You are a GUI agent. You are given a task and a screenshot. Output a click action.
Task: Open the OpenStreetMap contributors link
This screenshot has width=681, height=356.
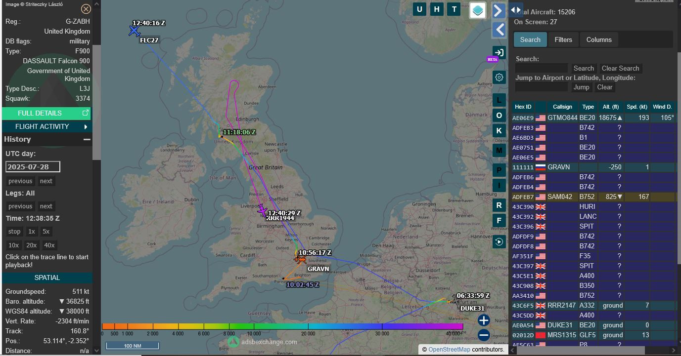point(449,350)
